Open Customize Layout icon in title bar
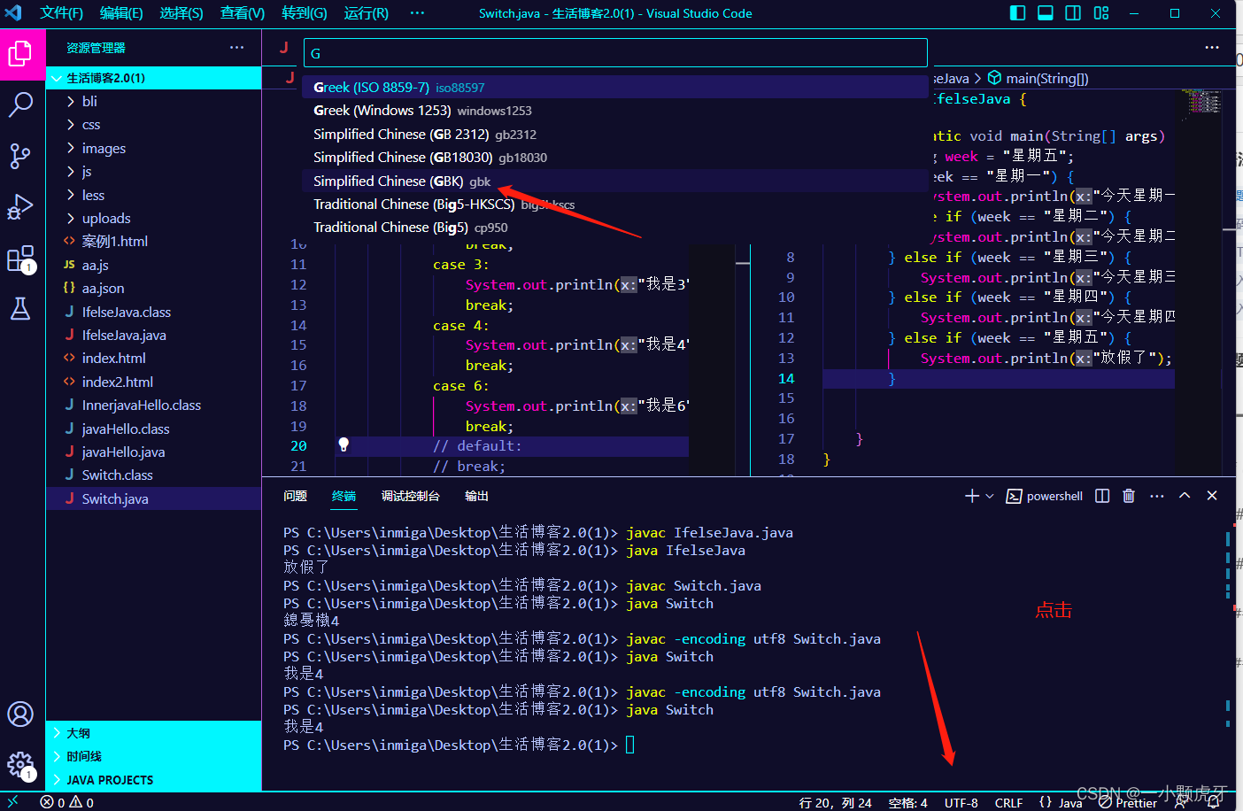 (x=1101, y=13)
